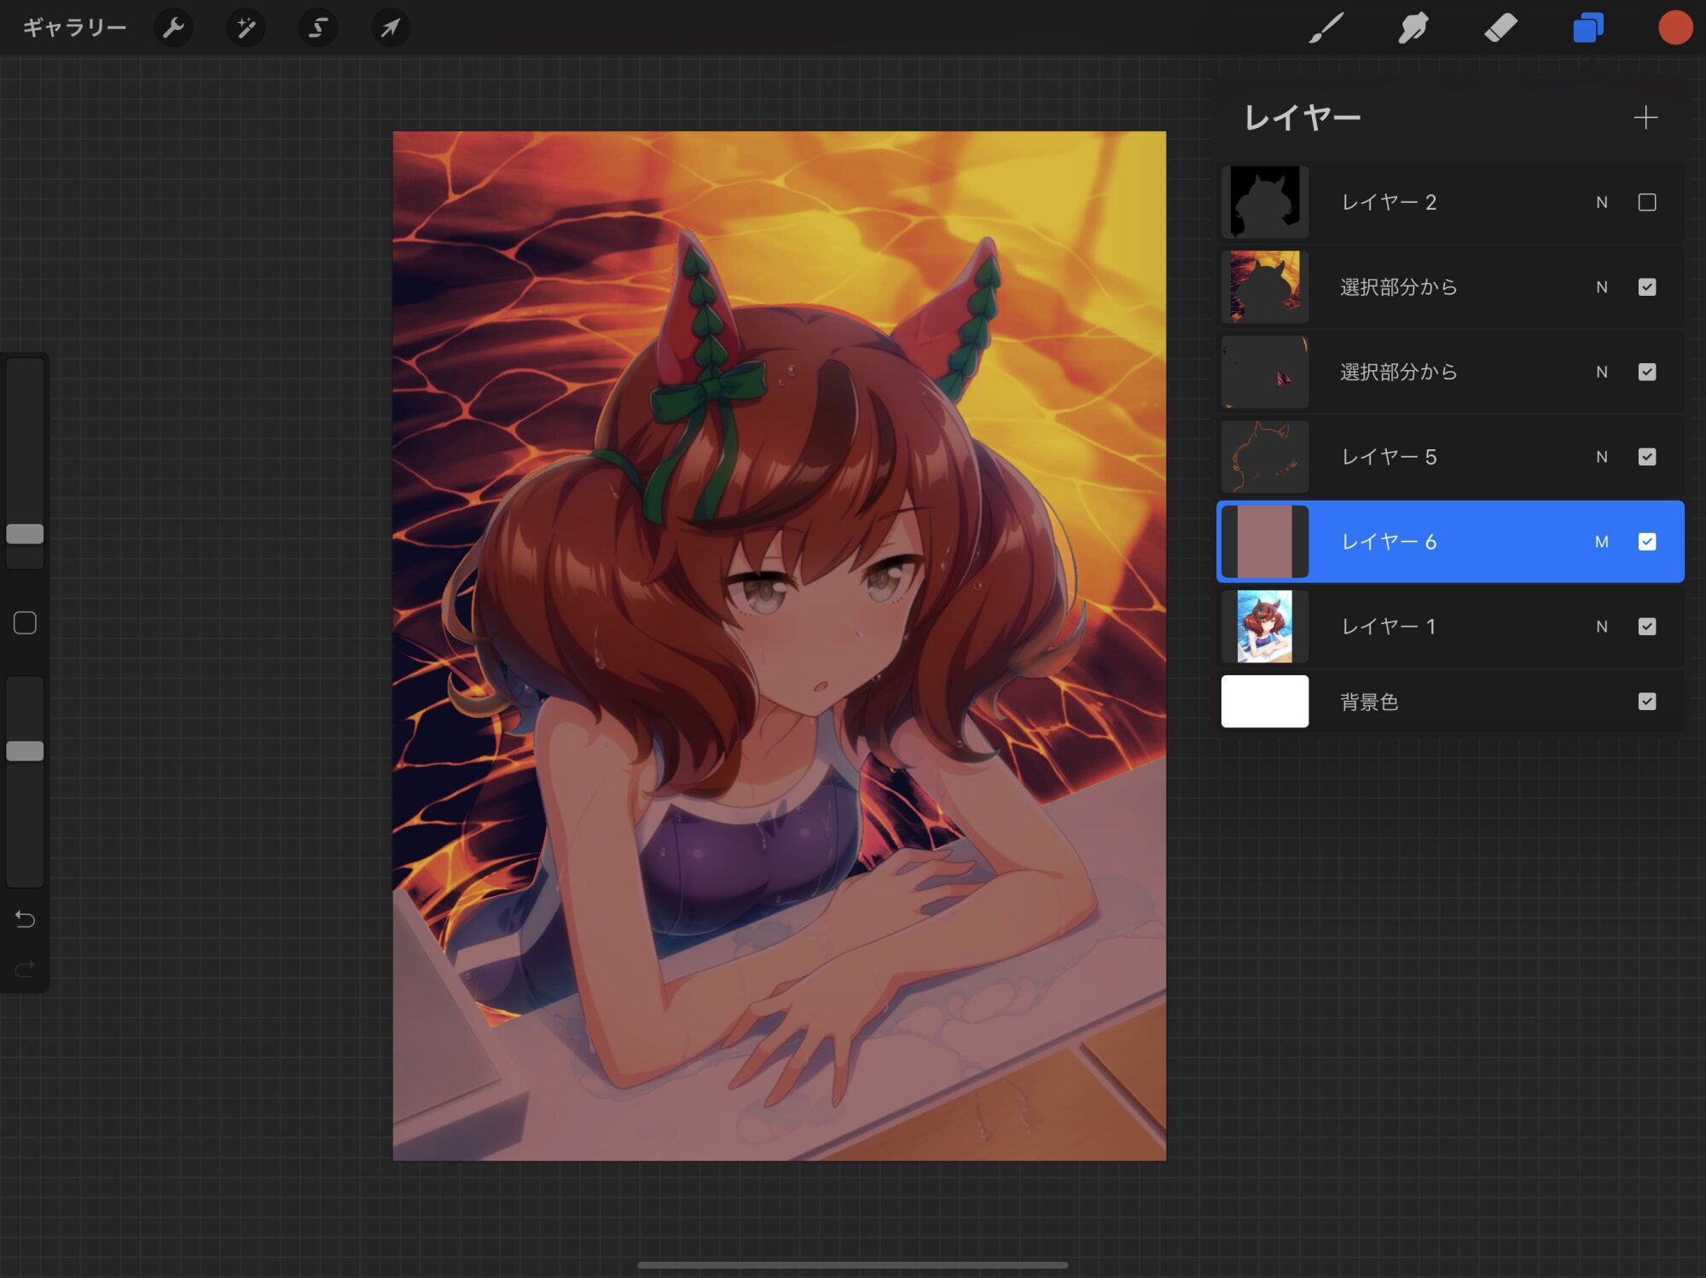
Task: Open blend mode N on レイヤー 1
Action: pos(1601,627)
